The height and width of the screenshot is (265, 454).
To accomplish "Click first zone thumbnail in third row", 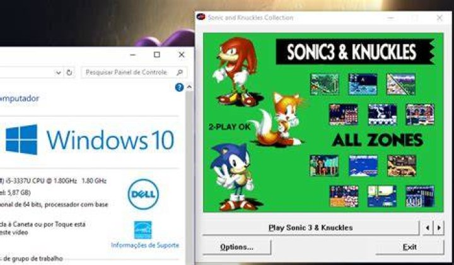I will tap(324, 166).
